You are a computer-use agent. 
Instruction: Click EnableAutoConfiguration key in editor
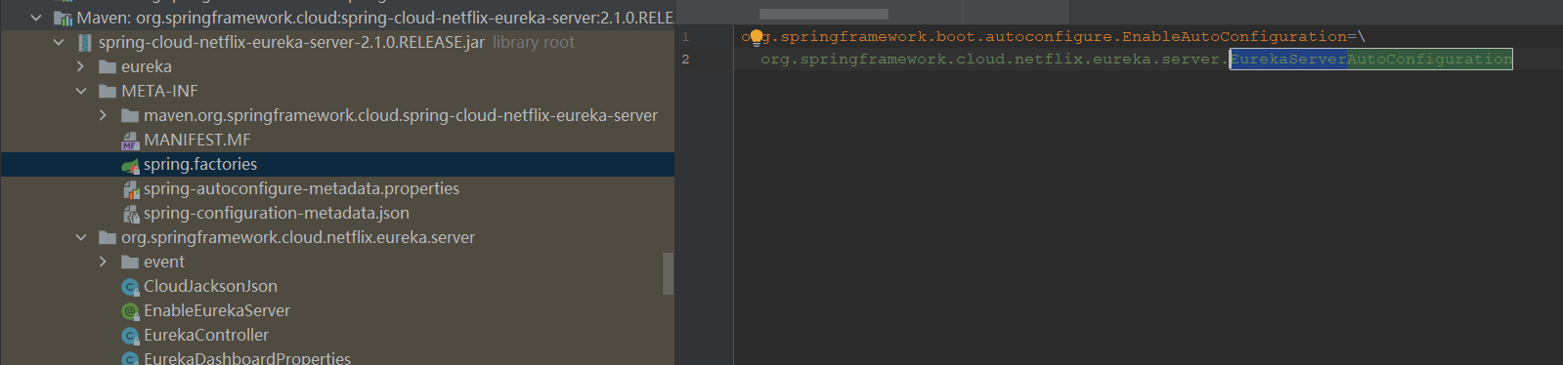click(x=1234, y=36)
